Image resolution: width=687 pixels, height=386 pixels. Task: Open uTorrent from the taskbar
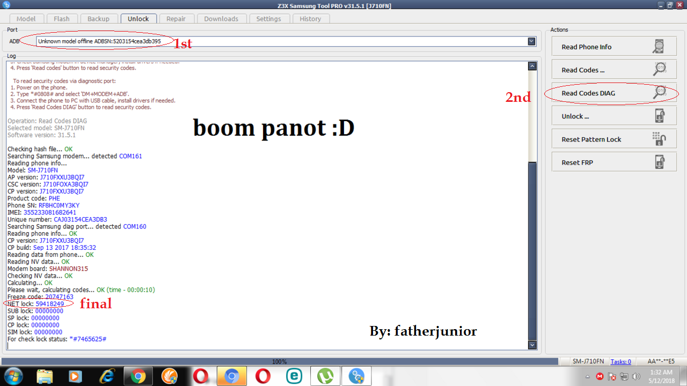point(325,376)
